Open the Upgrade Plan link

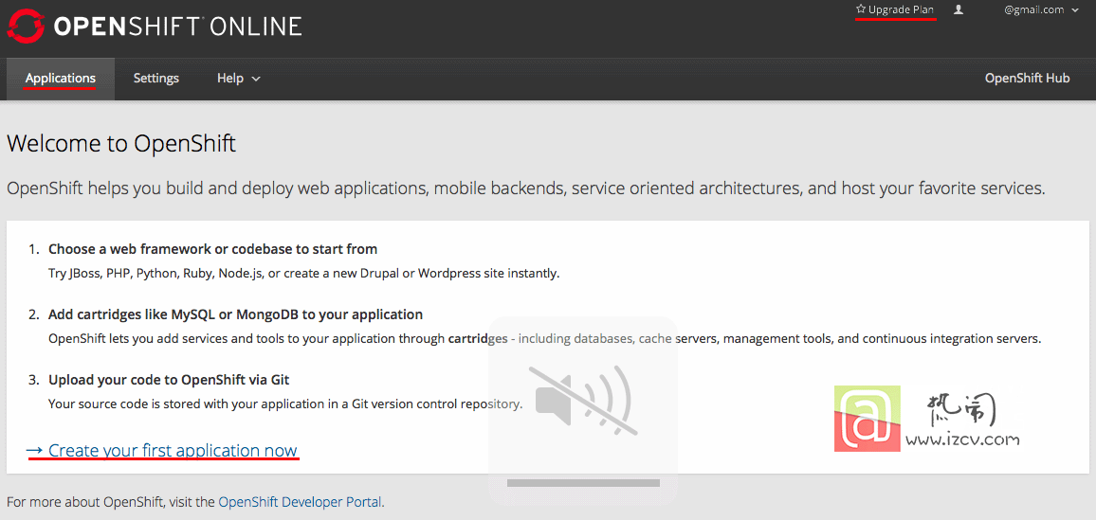(895, 9)
